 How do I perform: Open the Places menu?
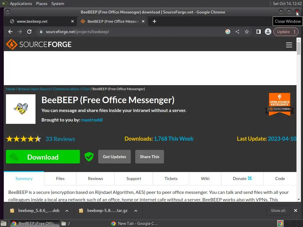tap(42, 4)
